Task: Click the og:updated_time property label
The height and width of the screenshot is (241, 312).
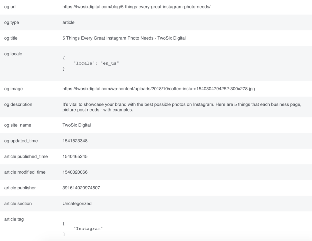Action: [21, 141]
